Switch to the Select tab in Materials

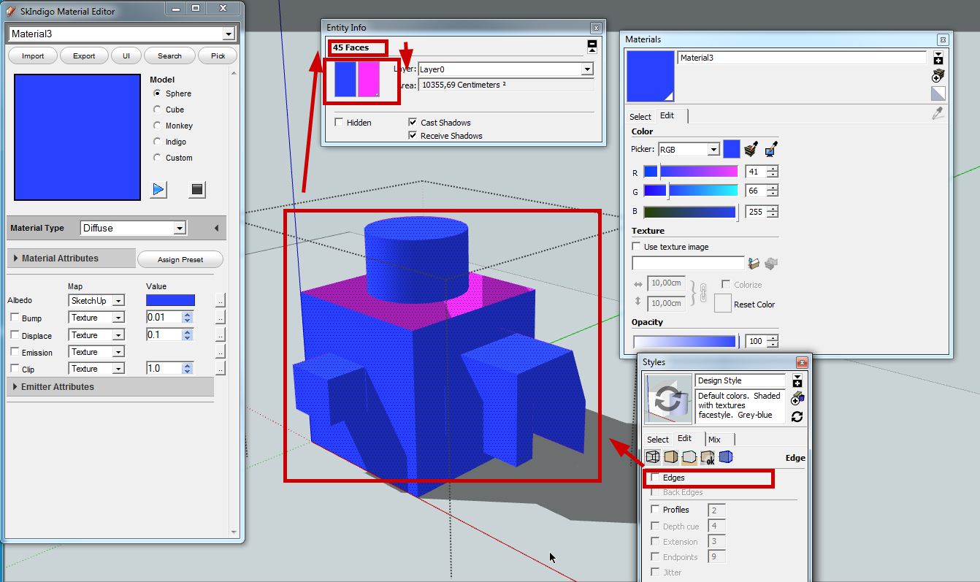click(640, 117)
